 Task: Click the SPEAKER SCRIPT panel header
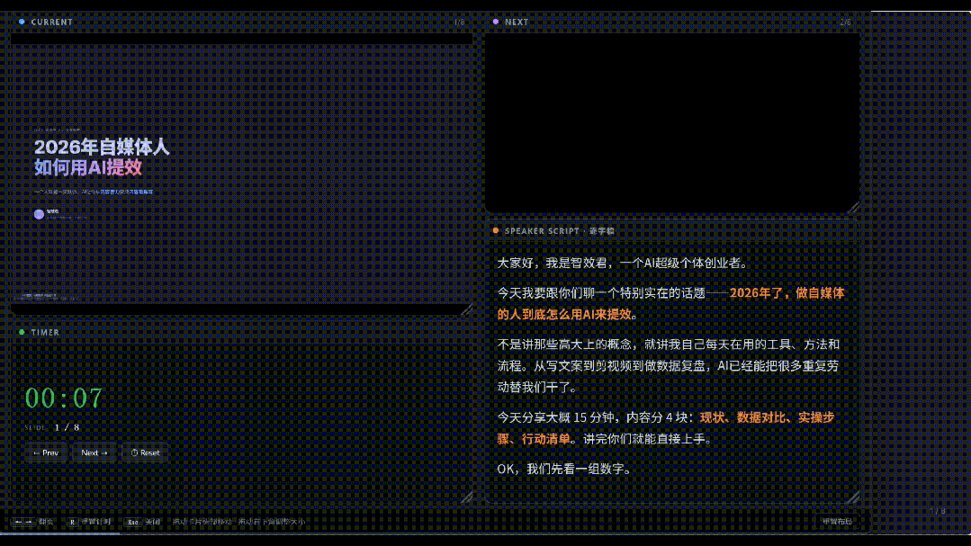pos(672,231)
